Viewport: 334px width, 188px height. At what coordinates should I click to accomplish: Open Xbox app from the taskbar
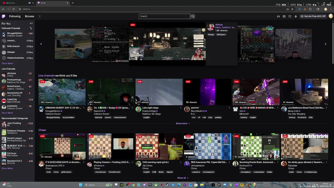[x=156, y=185]
